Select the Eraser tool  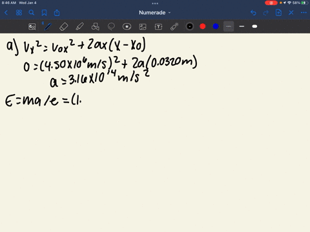63,26
